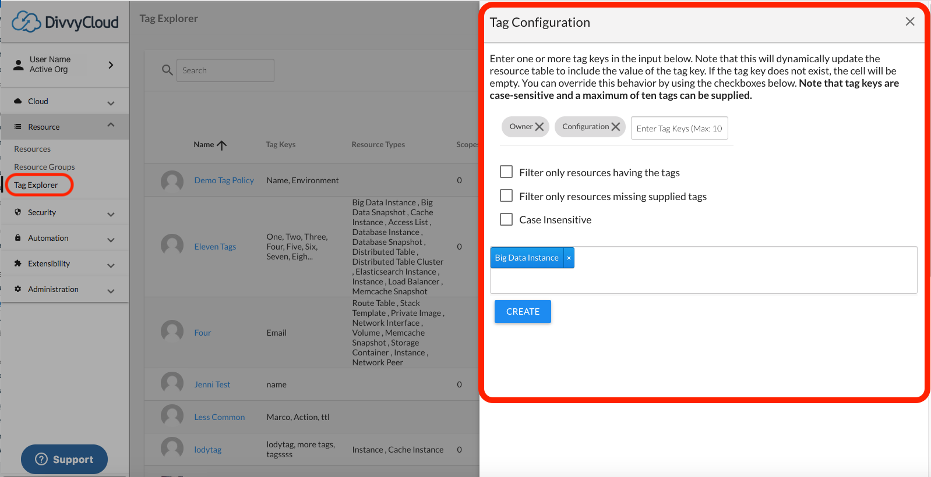Enable Filter only resources having the tags

tap(506, 172)
